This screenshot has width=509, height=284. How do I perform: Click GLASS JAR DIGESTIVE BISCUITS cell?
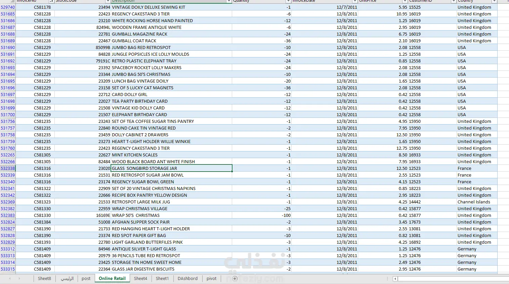[171, 269]
